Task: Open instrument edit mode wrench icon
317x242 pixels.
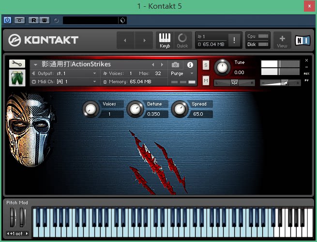Action: click(x=17, y=64)
